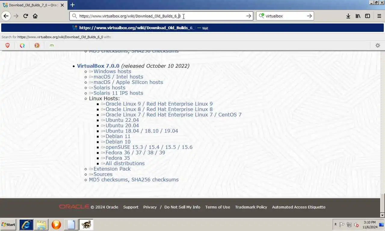The height and width of the screenshot is (231, 385).
Task: Open the browser home page
Action: coord(35,16)
